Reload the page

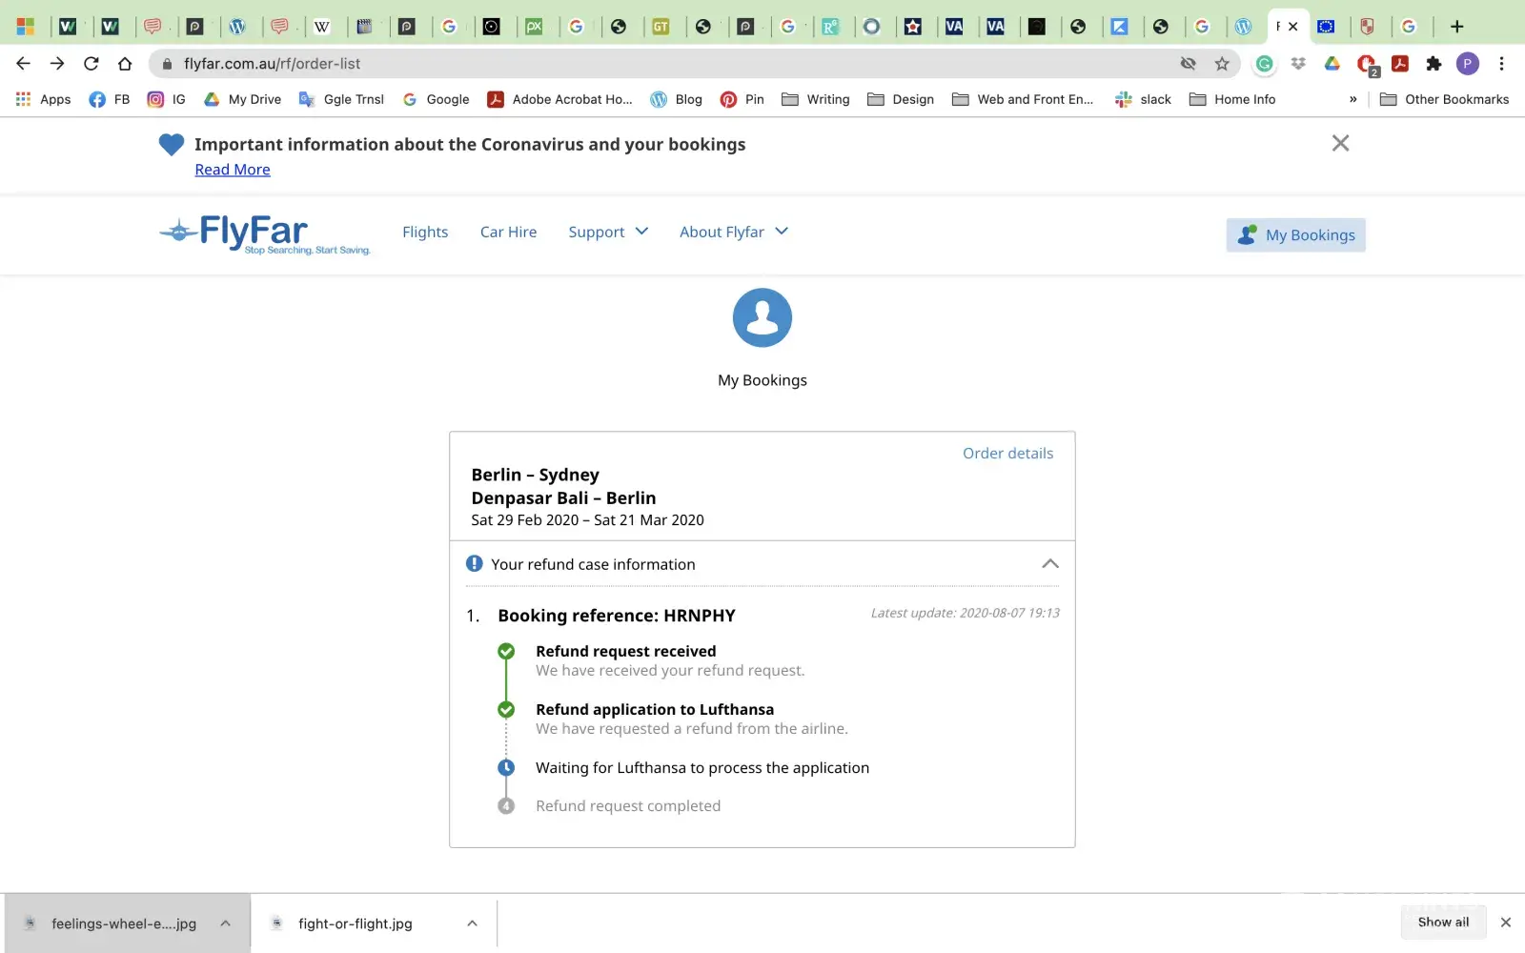[91, 64]
